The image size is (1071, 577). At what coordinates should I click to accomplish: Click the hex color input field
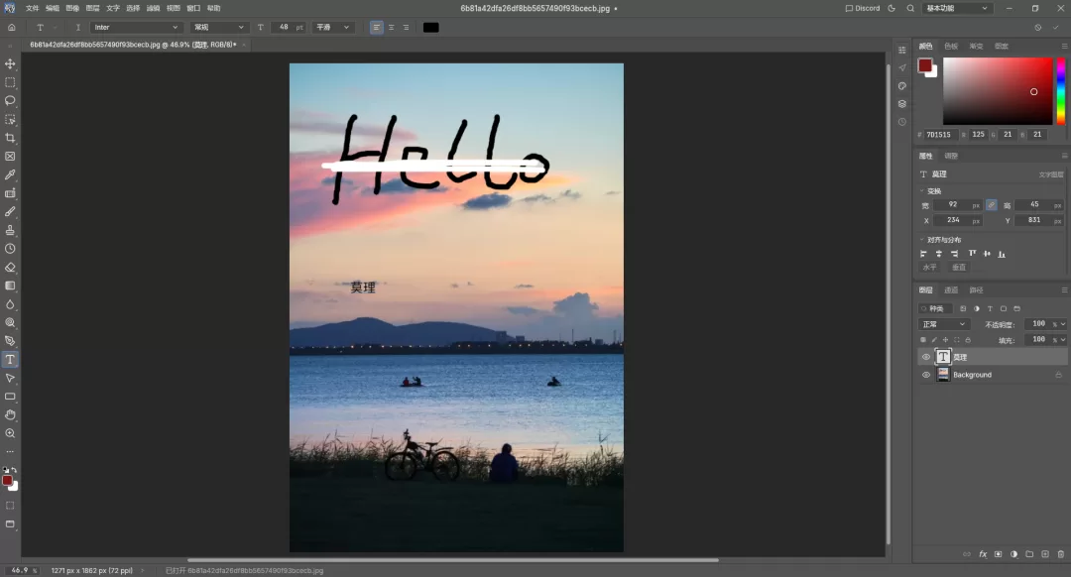939,135
